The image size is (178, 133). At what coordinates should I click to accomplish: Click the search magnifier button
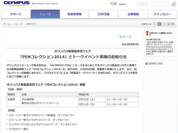tap(174, 4)
